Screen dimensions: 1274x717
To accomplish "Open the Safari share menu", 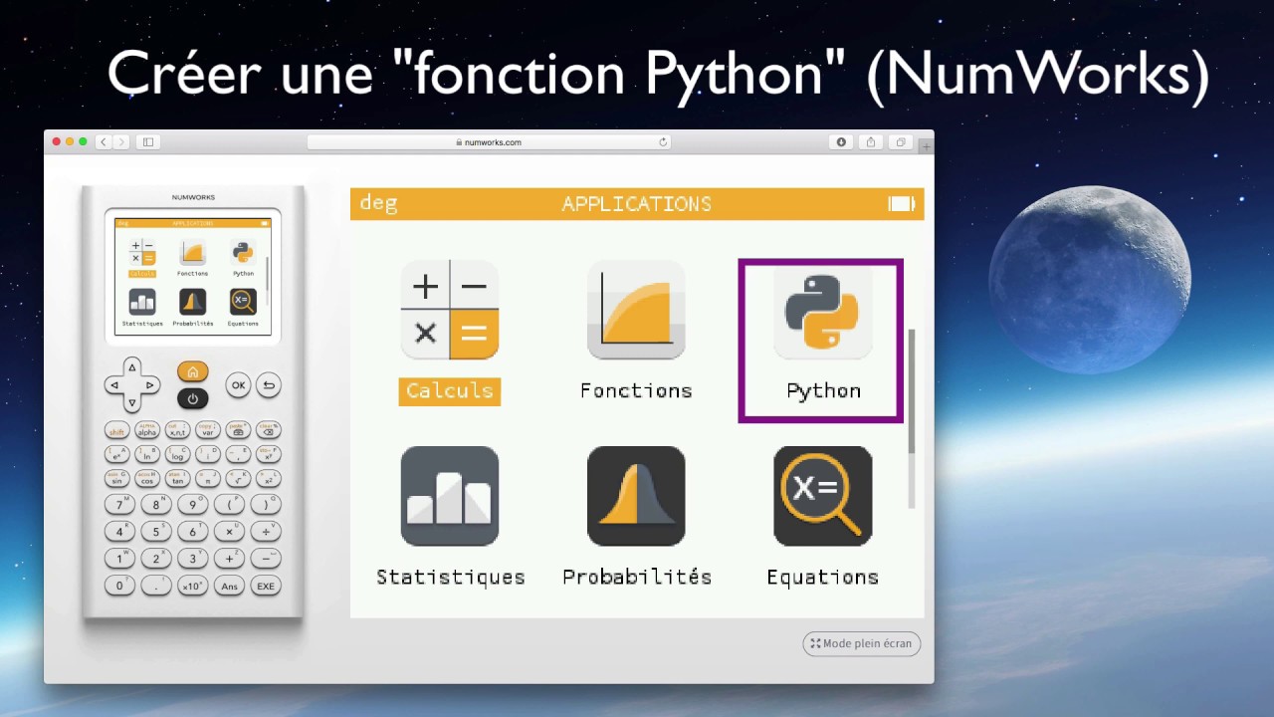I will tap(871, 142).
